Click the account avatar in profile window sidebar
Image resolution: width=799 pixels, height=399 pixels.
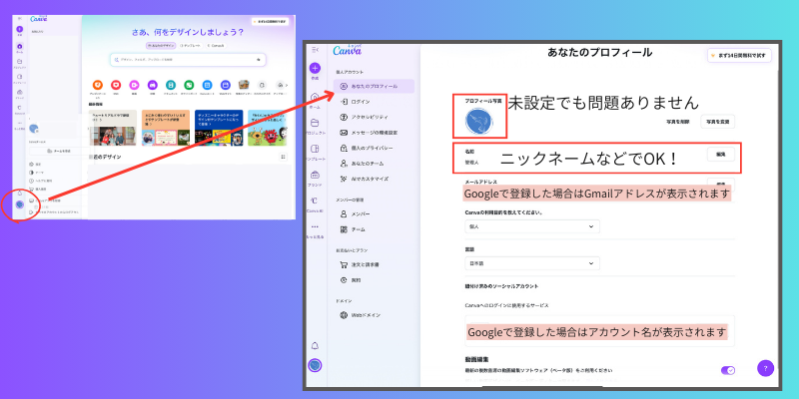(315, 365)
